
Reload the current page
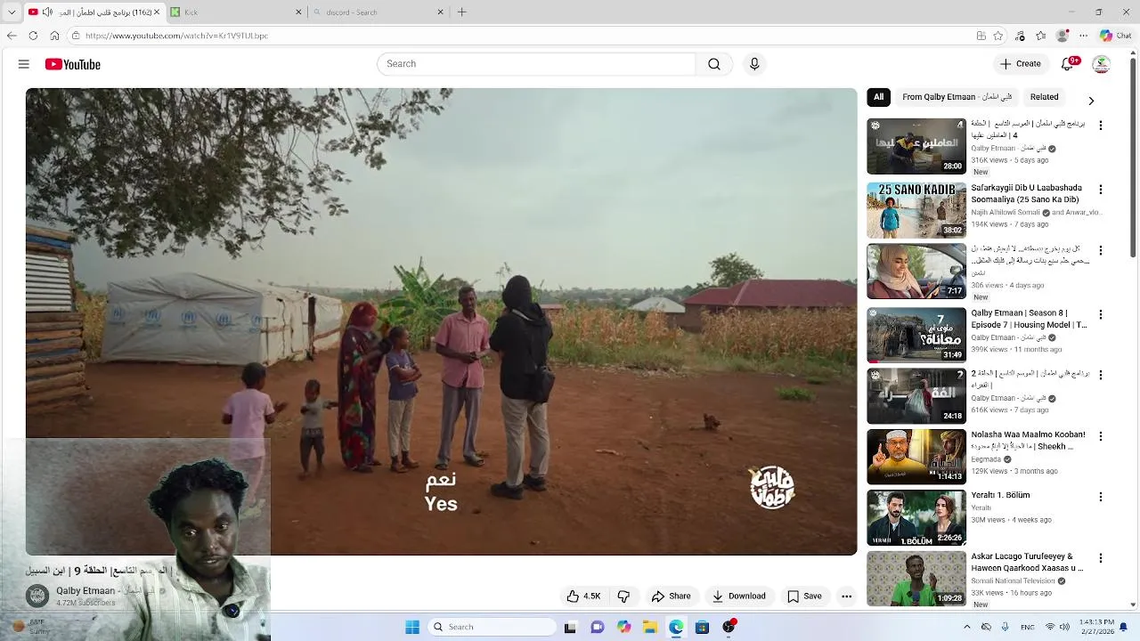(x=33, y=36)
